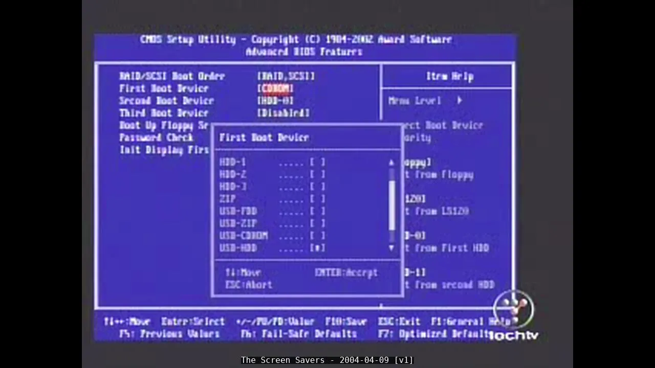Select the Second Boot Device setting
This screenshot has height=368, width=655.
166,101
